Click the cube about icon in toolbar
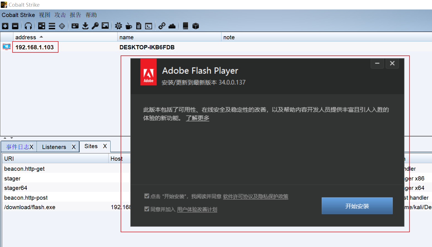Screen dimensions: 432x247 [x=196, y=26]
